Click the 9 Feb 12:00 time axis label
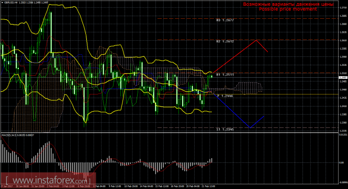348x189 pixels. click(x=115, y=186)
